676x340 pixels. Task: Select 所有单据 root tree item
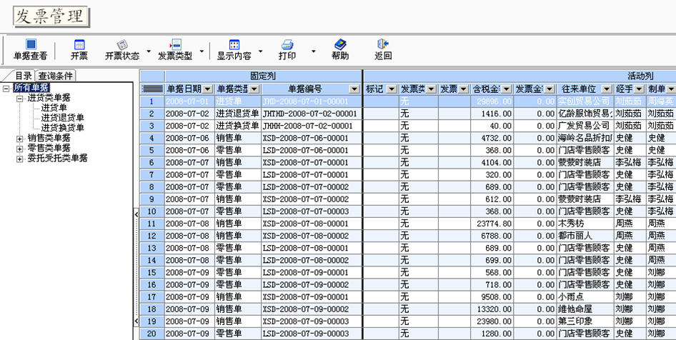pyautogui.click(x=31, y=88)
